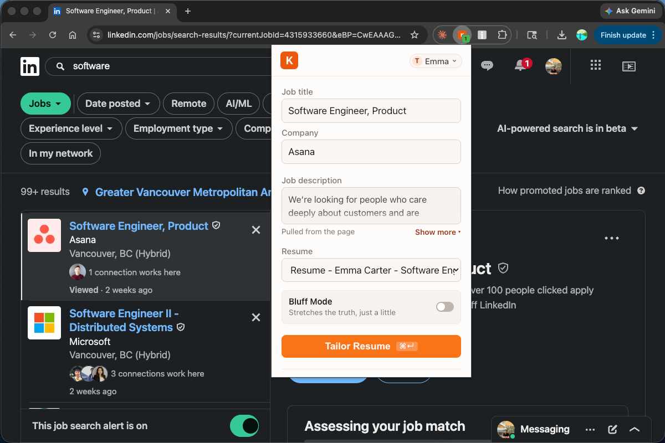Click the '99+ results' text
Image resolution: width=665 pixels, height=443 pixels.
[x=45, y=192]
